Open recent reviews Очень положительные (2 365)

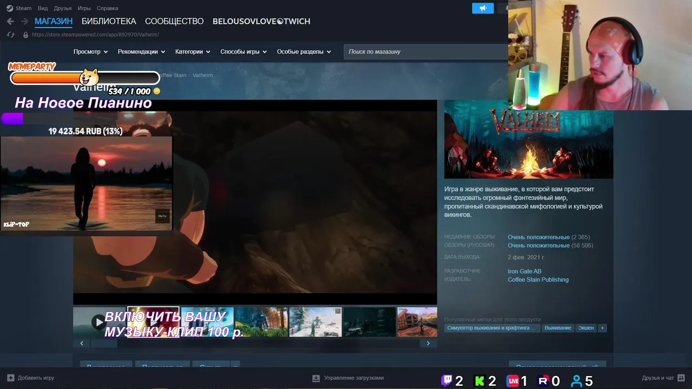coord(549,237)
